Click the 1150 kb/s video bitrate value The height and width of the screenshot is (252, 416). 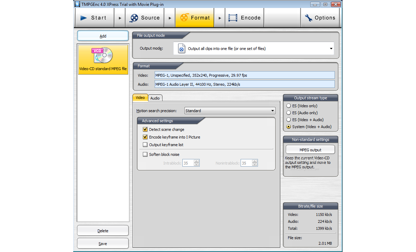(x=324, y=215)
